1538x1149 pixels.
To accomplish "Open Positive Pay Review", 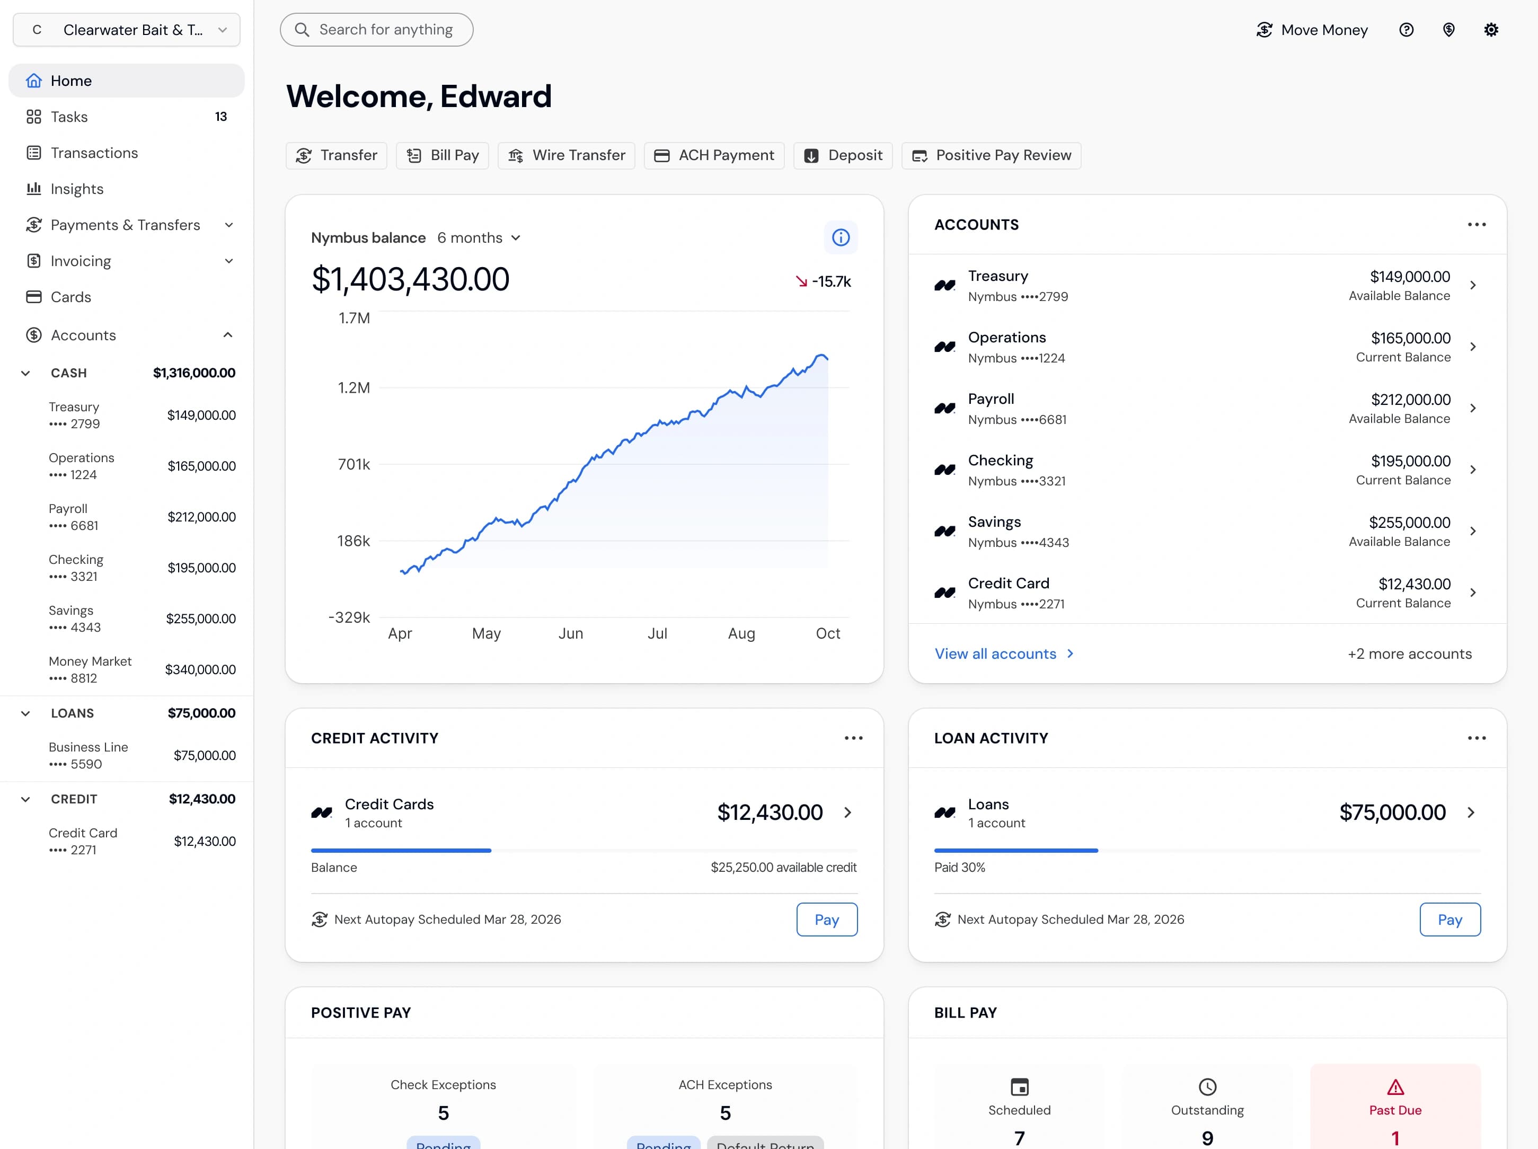I will [991, 156].
